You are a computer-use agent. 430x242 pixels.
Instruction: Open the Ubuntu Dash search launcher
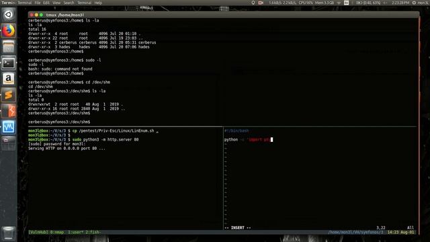click(x=8, y=15)
